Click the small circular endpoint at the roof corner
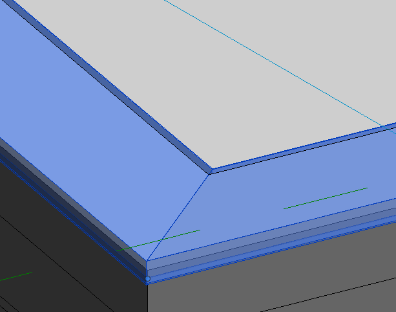Image resolution: width=396 pixels, height=312 pixels. coord(147,279)
